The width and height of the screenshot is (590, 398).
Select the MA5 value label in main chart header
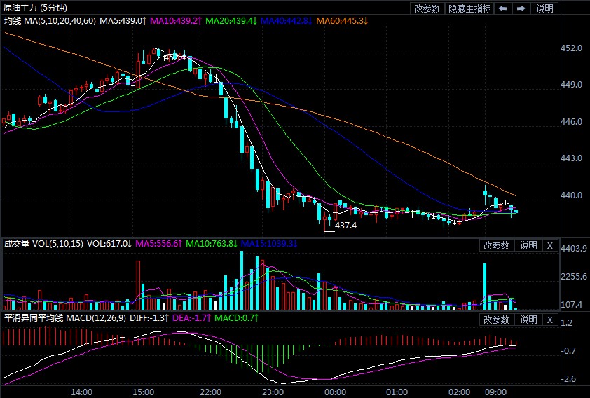123,21
